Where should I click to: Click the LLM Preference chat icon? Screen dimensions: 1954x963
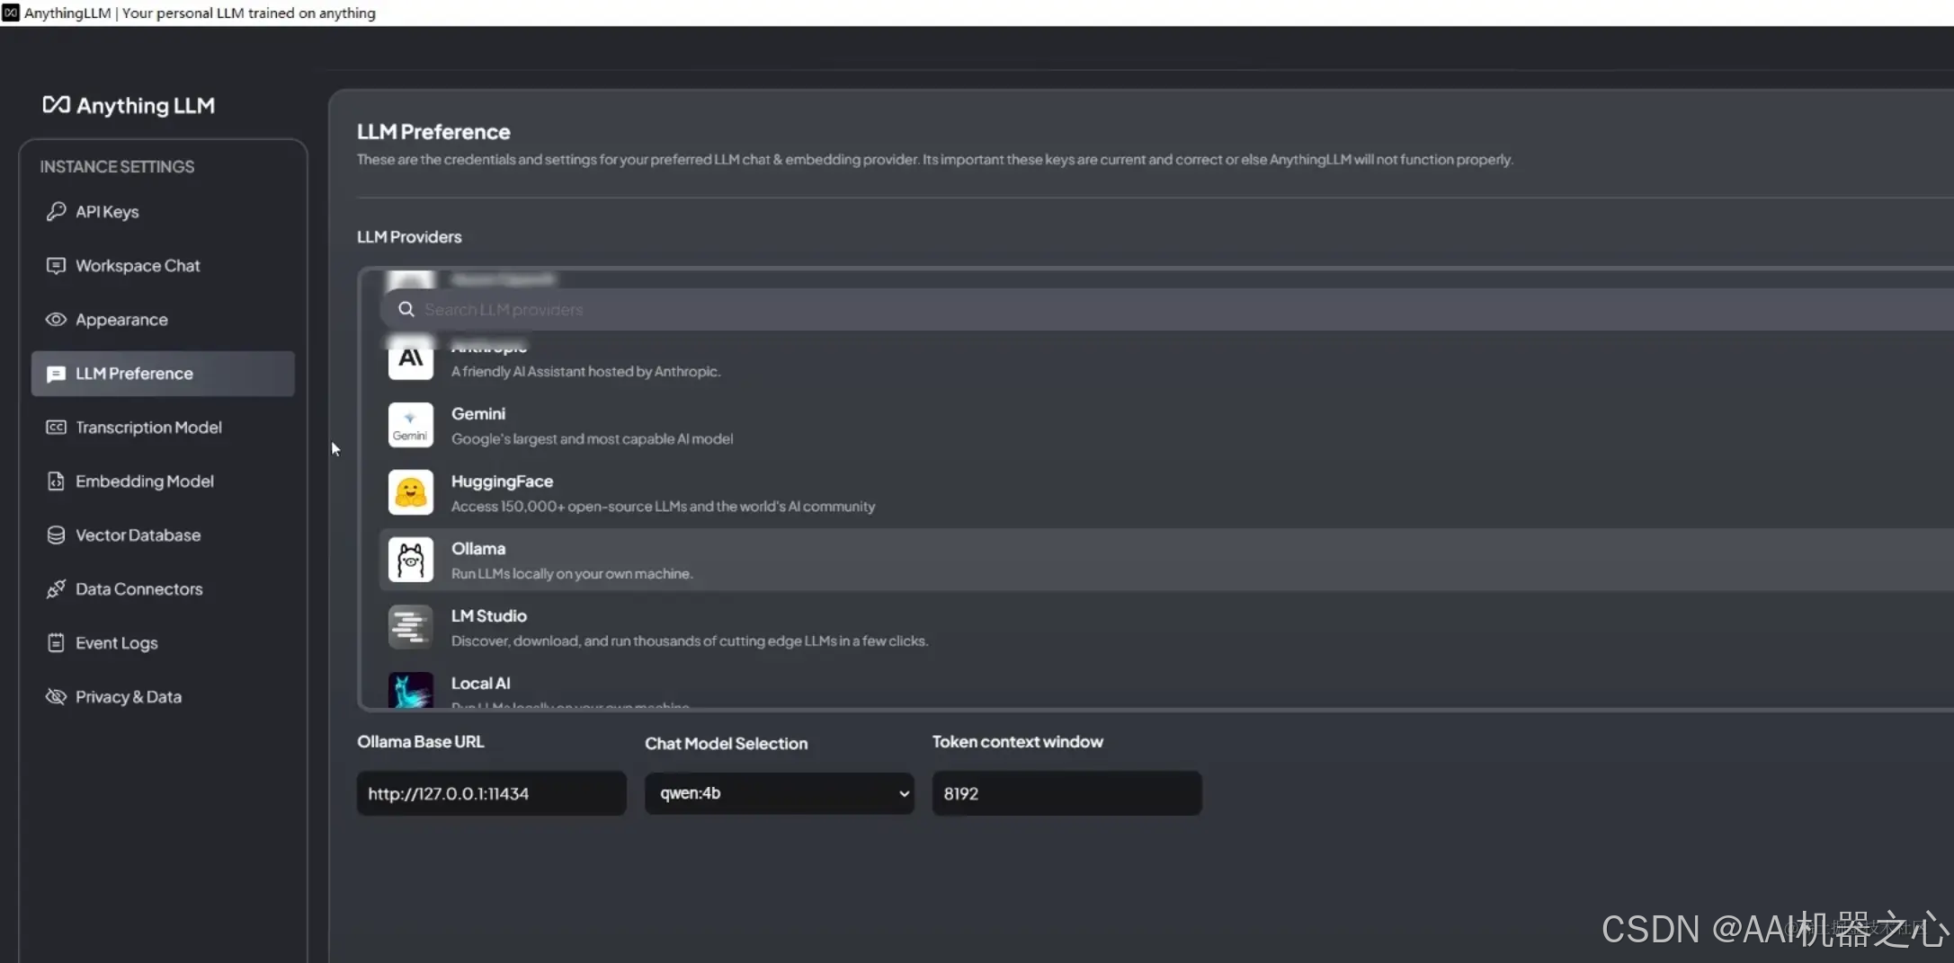pos(56,374)
